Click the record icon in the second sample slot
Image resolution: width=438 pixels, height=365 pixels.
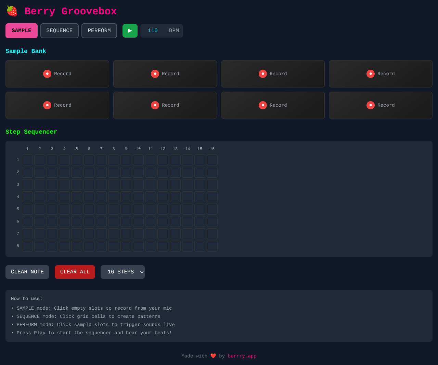[x=155, y=74]
